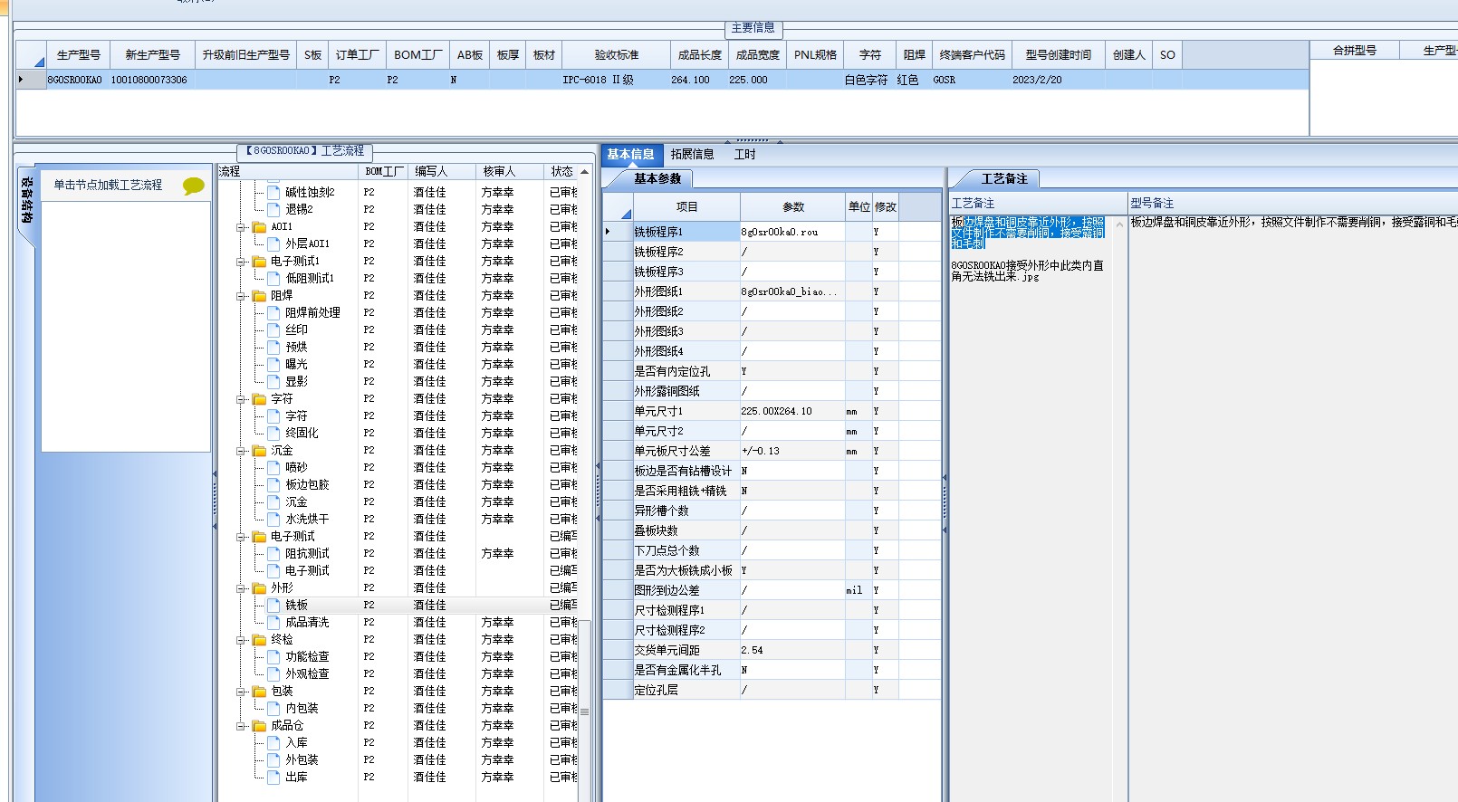Click the 2.54 交货单元间距 value
Viewport: 1458px width, 802px height.
[792, 650]
